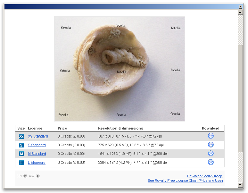Viewport: 248px width, 193px height.
Task: Click the views eye icon beside 531
Action: pos(25,176)
